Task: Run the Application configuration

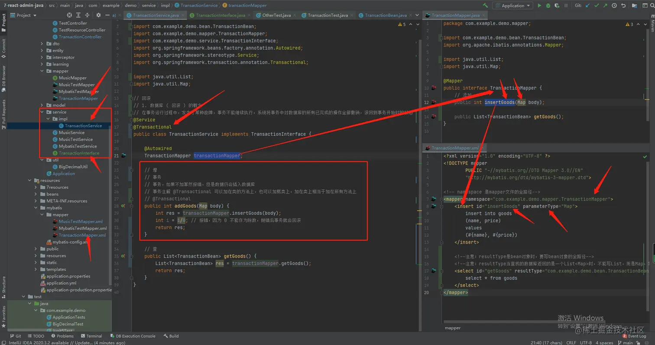Action: (539, 6)
